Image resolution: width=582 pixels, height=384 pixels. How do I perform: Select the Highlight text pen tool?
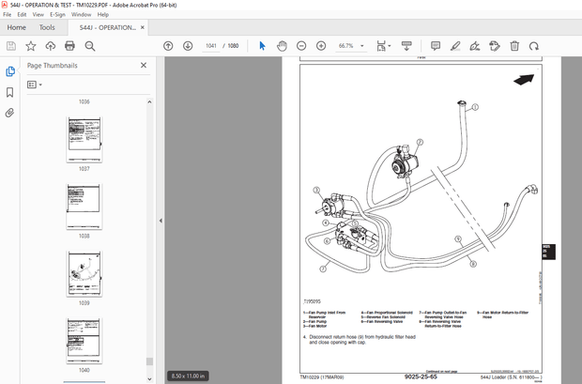(x=455, y=46)
